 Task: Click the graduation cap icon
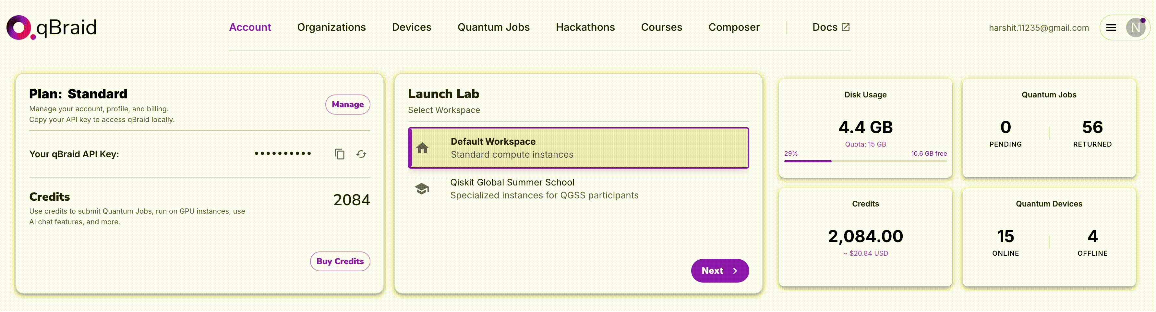coord(422,189)
